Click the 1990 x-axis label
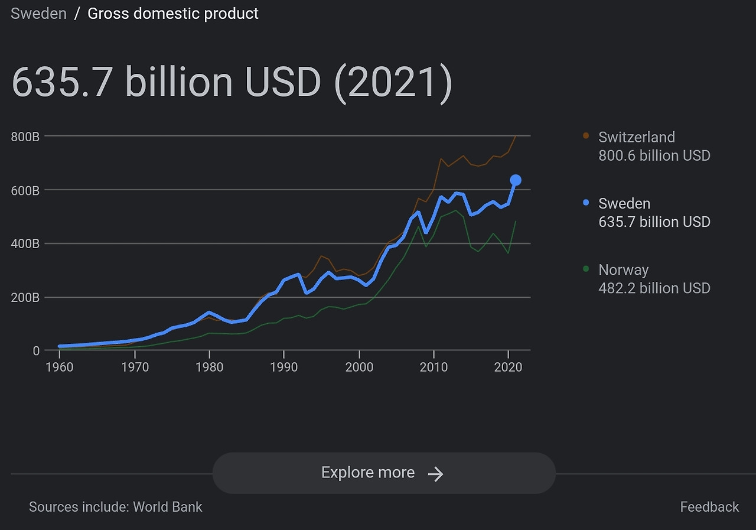756x530 pixels. (283, 367)
